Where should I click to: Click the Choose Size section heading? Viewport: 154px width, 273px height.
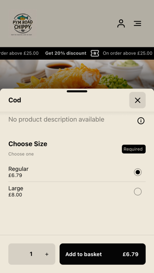click(28, 144)
